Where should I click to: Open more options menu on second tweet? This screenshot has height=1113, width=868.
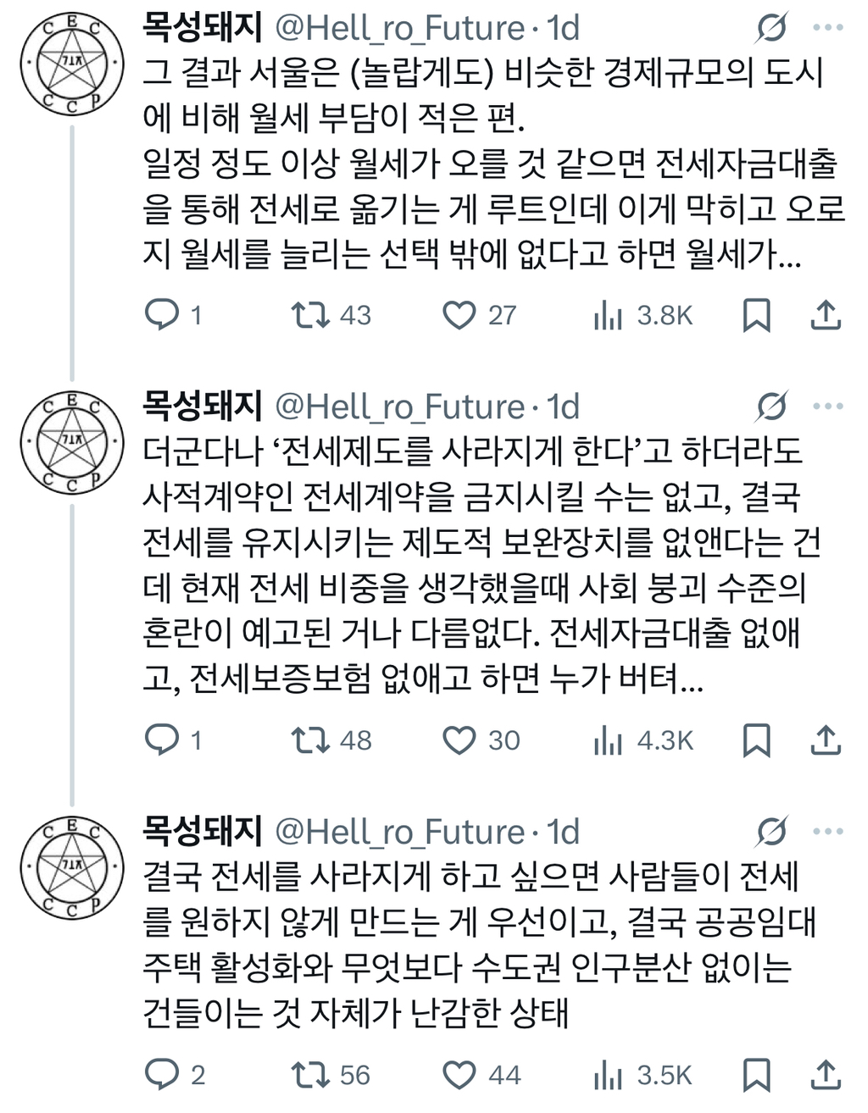pos(827,407)
